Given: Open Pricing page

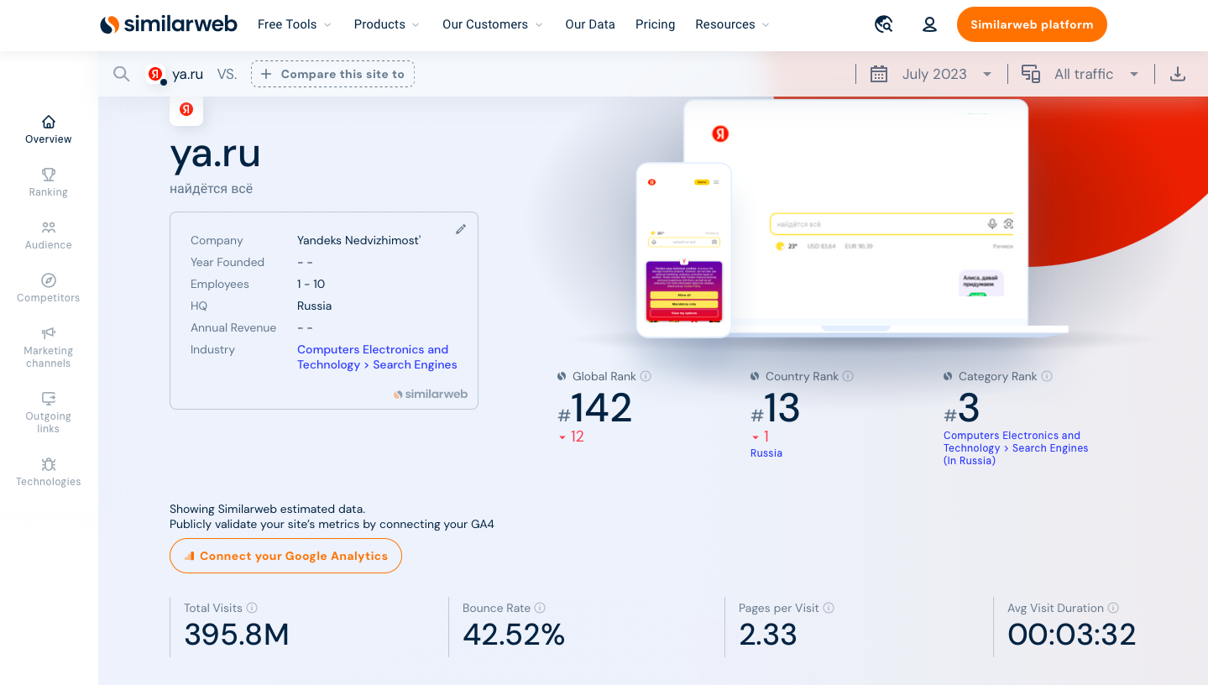Looking at the screenshot, I should pyautogui.click(x=656, y=24).
